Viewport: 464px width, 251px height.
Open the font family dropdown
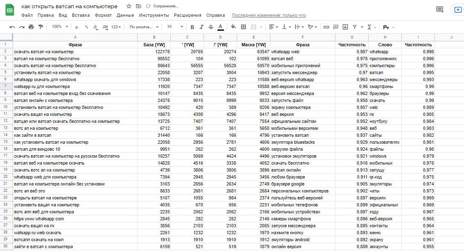click(x=144, y=27)
